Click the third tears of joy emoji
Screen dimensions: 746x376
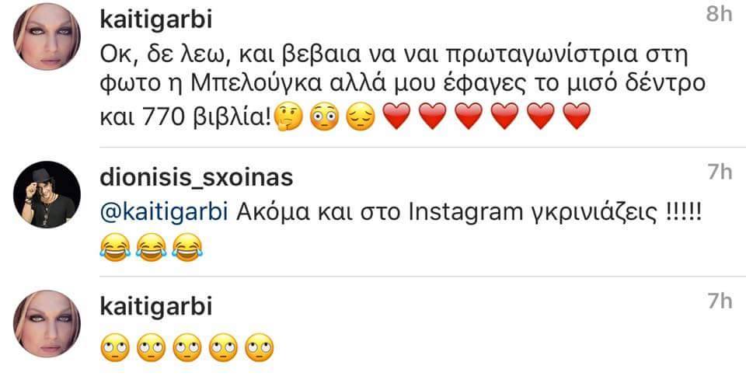[187, 247]
